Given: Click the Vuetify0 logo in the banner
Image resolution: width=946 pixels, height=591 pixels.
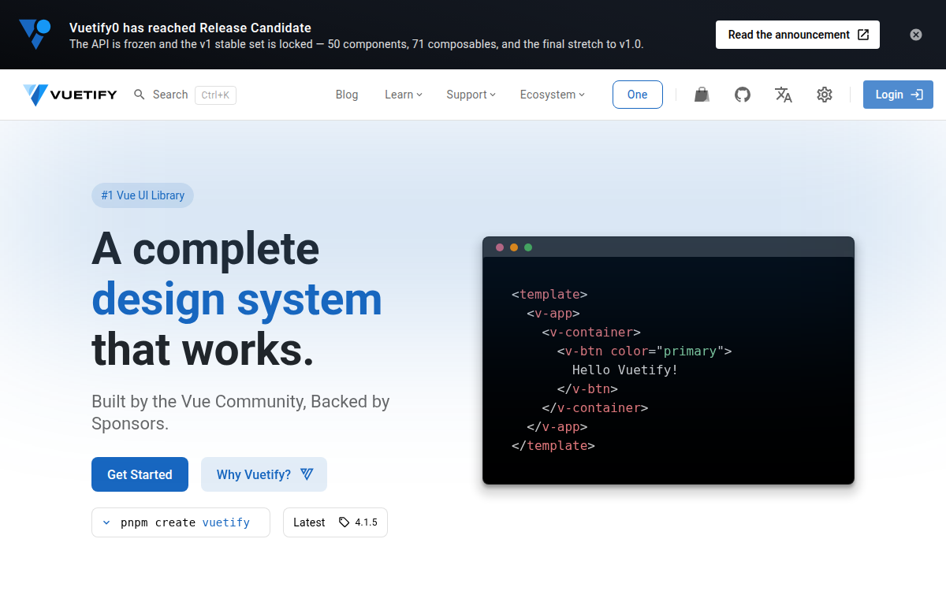Looking at the screenshot, I should click(35, 35).
